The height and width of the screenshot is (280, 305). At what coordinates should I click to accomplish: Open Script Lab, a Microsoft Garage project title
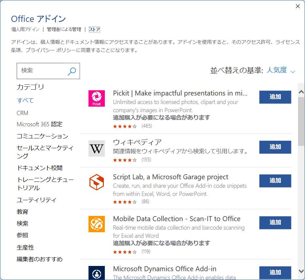[x=170, y=177]
